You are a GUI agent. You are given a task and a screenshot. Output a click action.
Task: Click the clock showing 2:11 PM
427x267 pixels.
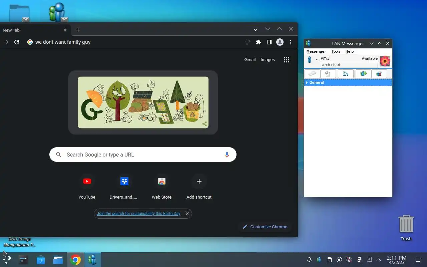point(397,260)
